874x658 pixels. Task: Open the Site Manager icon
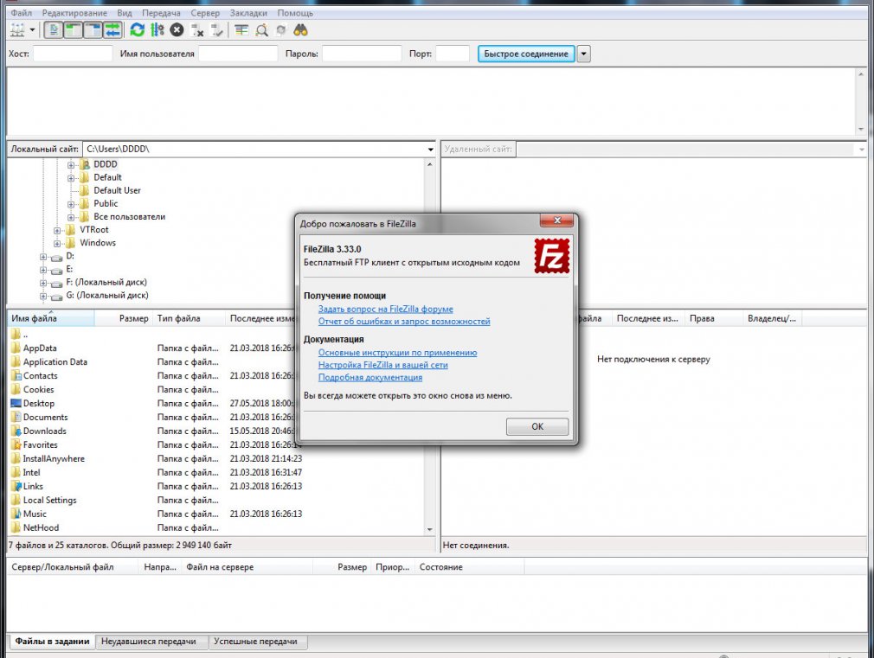pyautogui.click(x=18, y=30)
